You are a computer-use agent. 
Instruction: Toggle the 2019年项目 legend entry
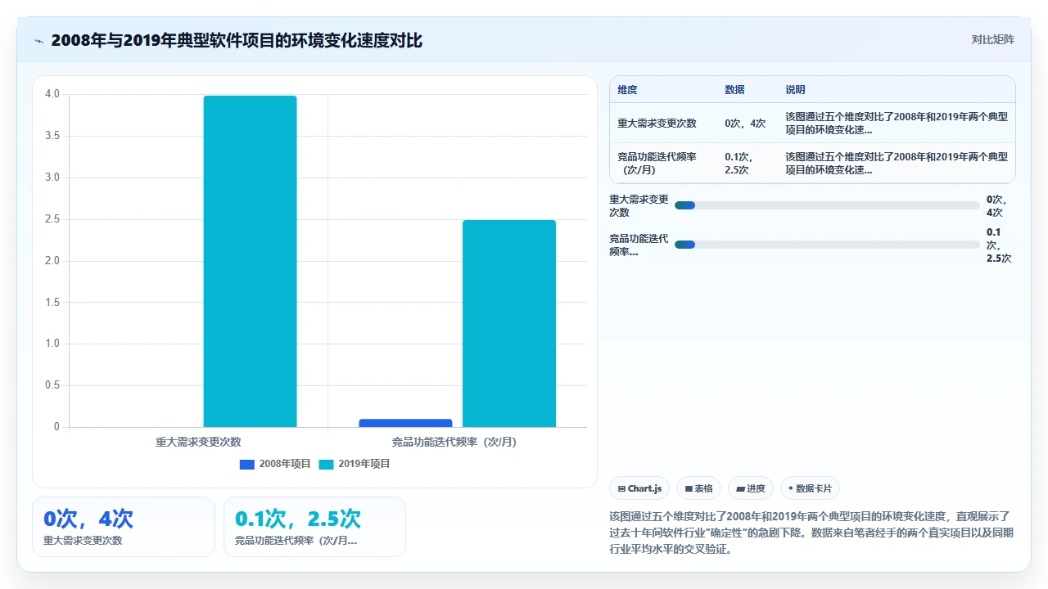point(355,464)
